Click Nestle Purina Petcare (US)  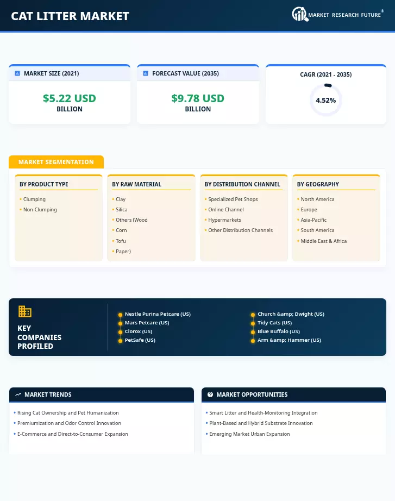(158, 314)
